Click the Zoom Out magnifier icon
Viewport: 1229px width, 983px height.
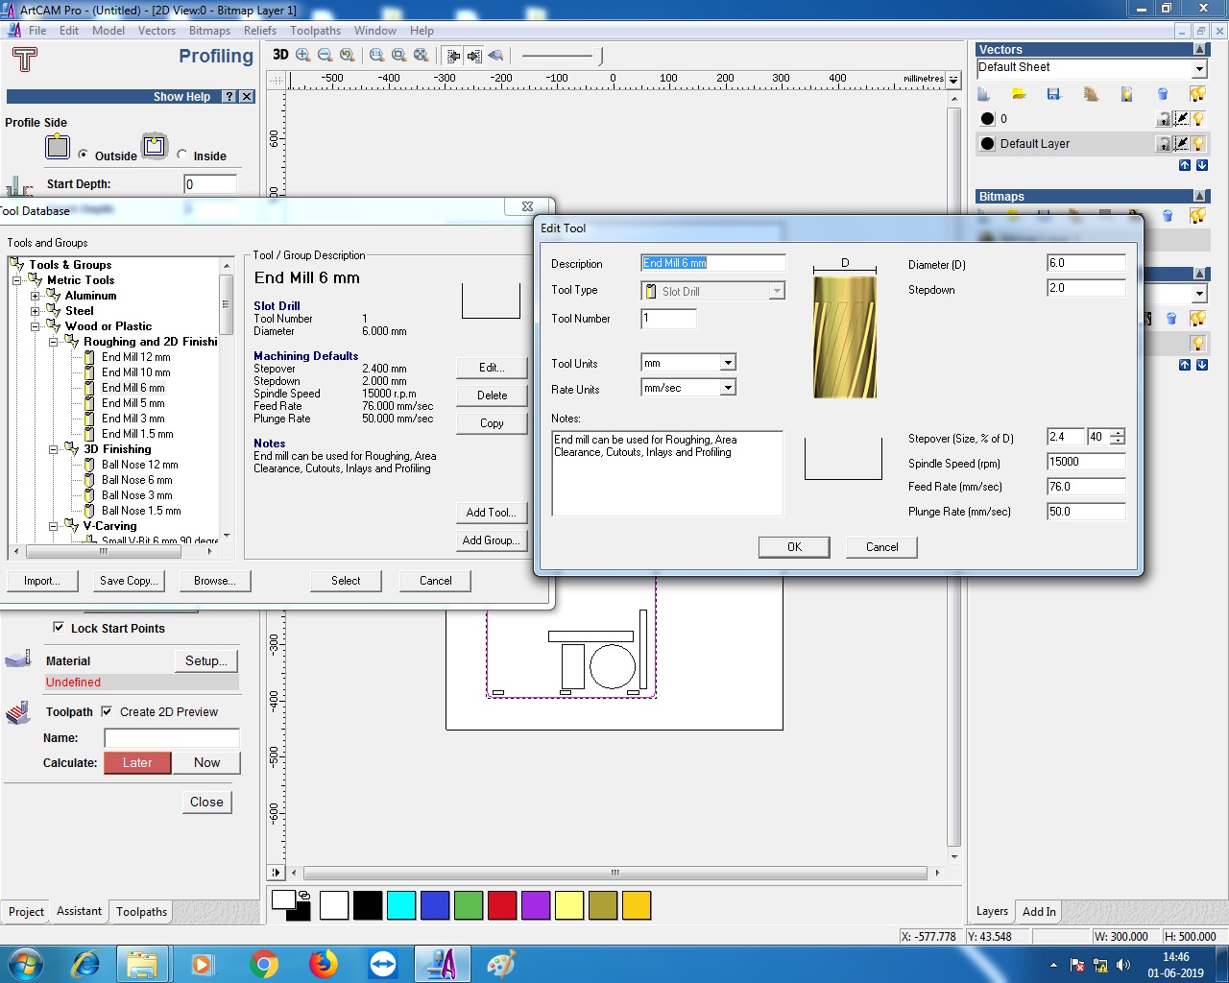pyautogui.click(x=325, y=55)
